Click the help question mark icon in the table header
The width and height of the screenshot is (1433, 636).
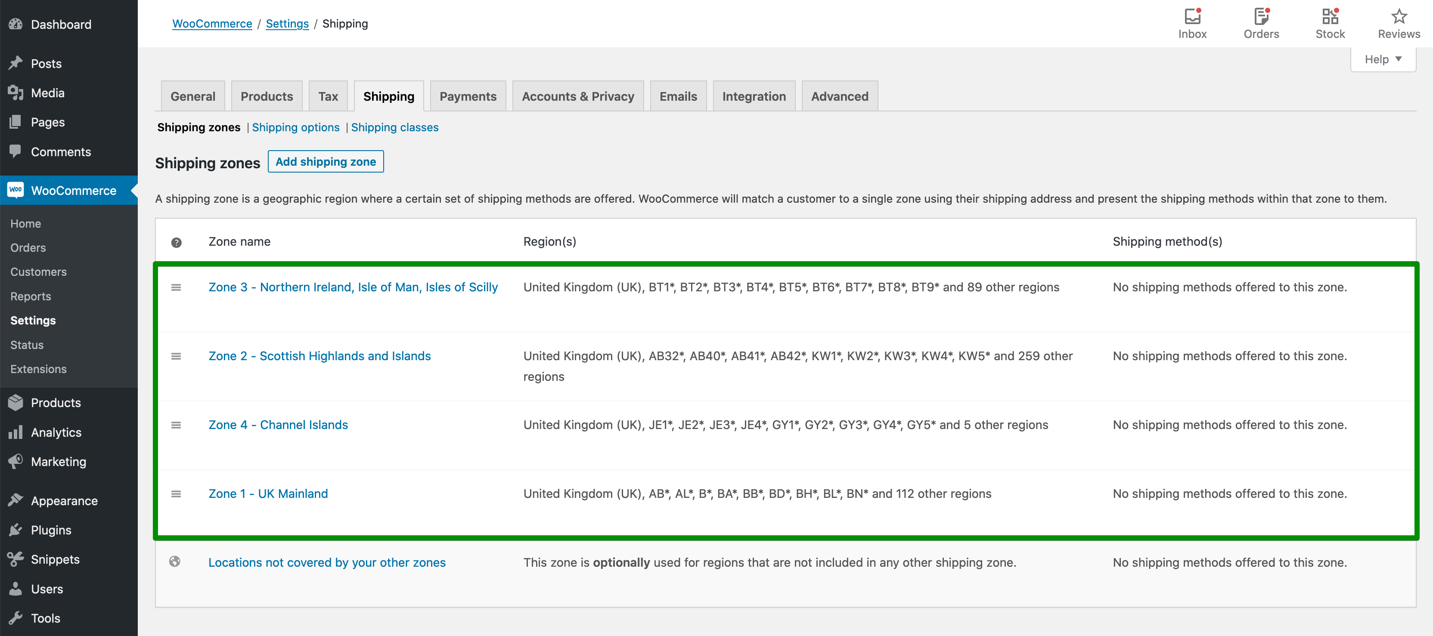(177, 242)
